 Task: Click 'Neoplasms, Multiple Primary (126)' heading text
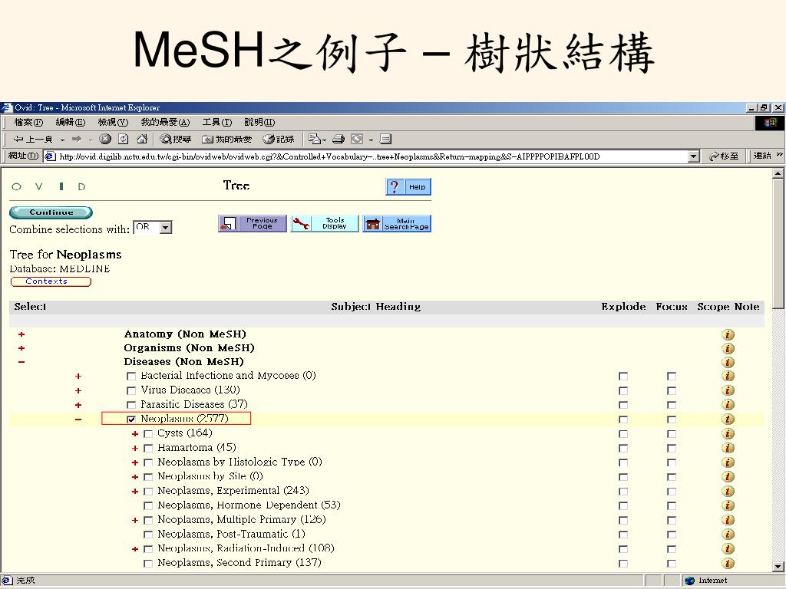(x=242, y=520)
